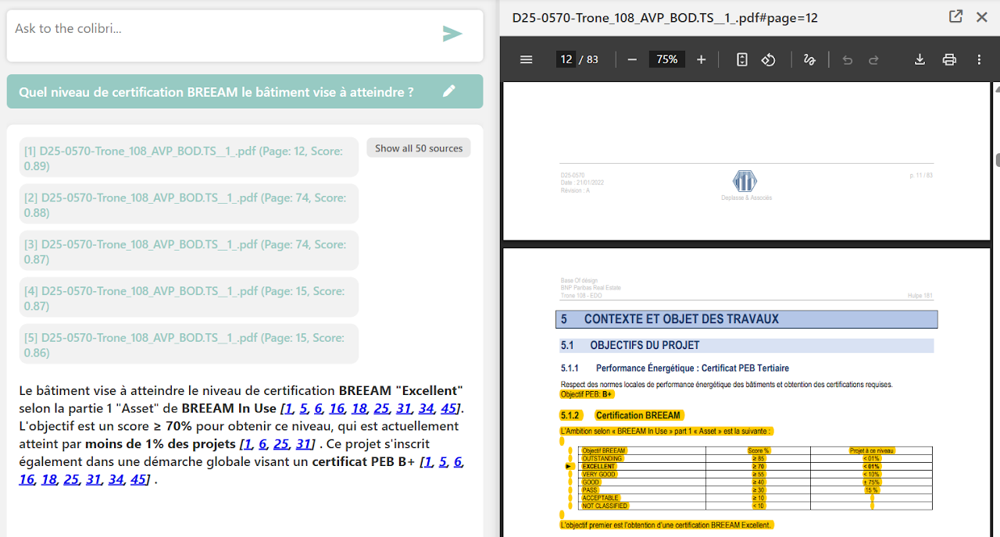This screenshot has height=537, width=1000.
Task: Submit question with the send arrow
Action: [x=453, y=34]
